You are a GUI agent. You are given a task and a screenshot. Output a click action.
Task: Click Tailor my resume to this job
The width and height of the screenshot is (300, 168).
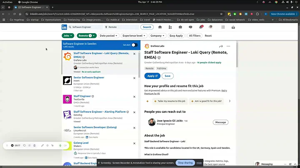click(170, 101)
